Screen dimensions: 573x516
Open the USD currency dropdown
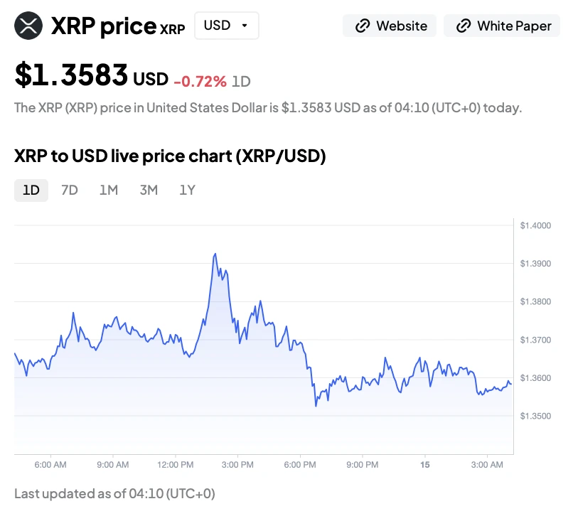click(226, 26)
